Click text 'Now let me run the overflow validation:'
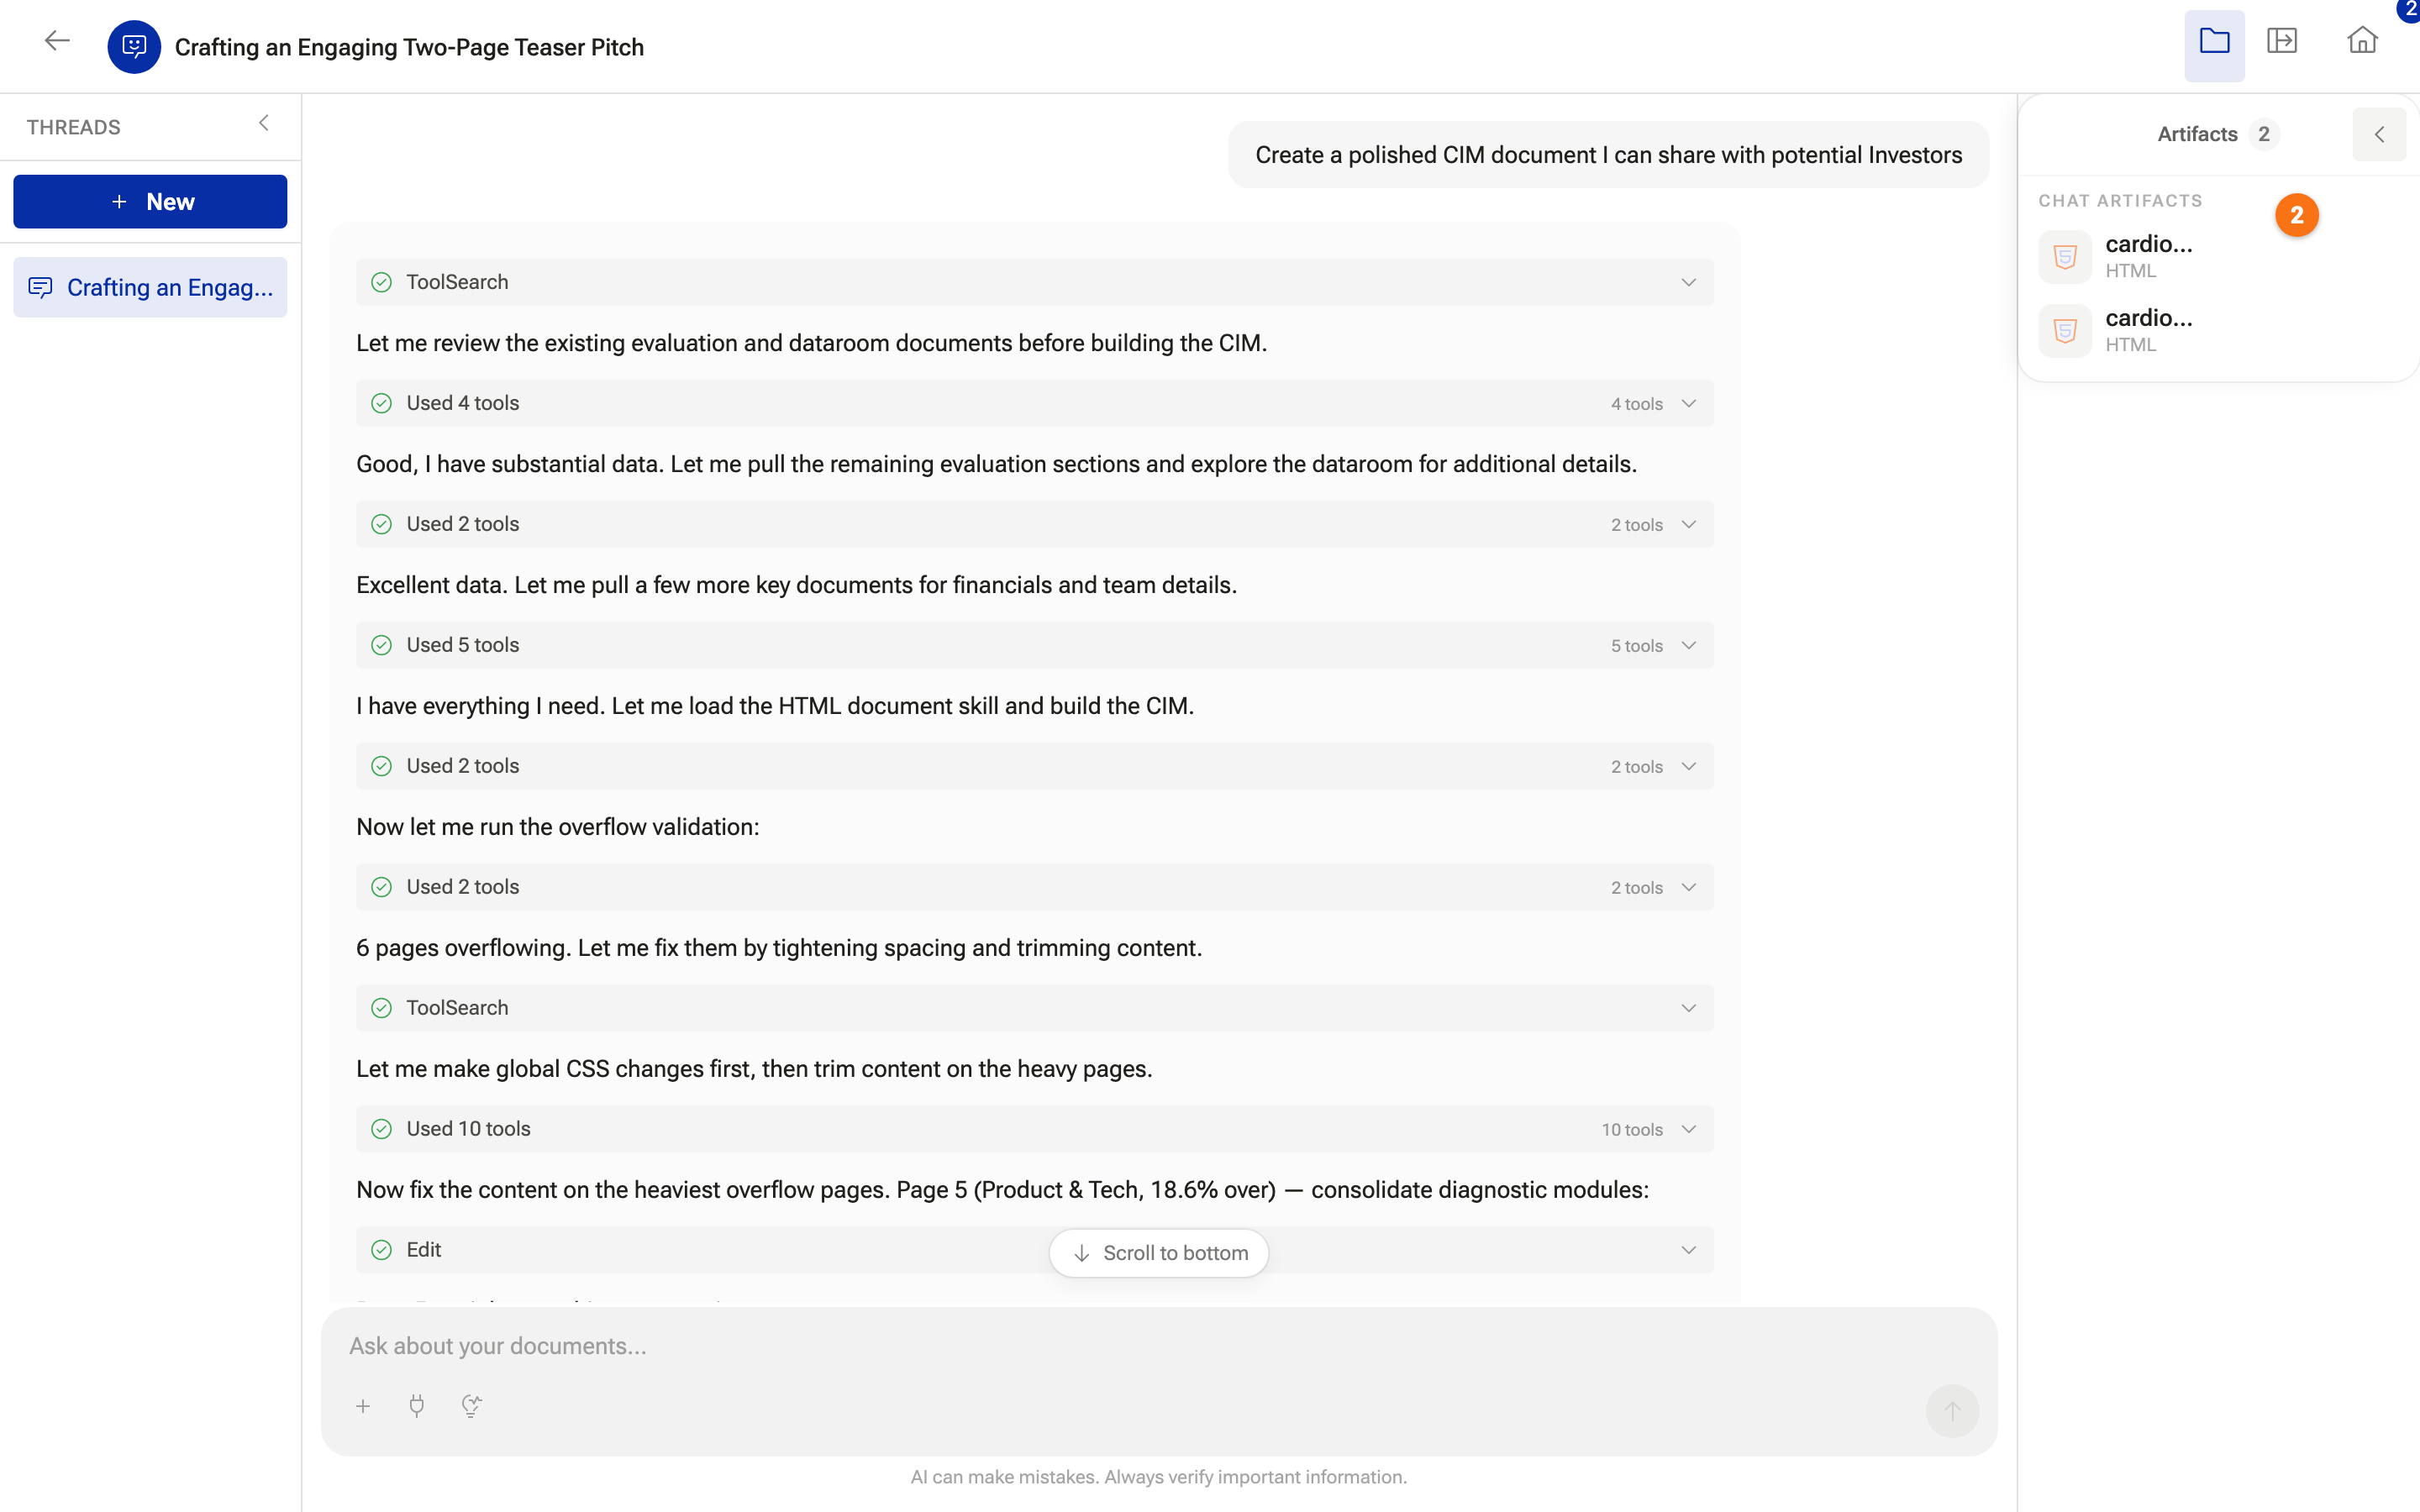The width and height of the screenshot is (2420, 1512). (558, 827)
